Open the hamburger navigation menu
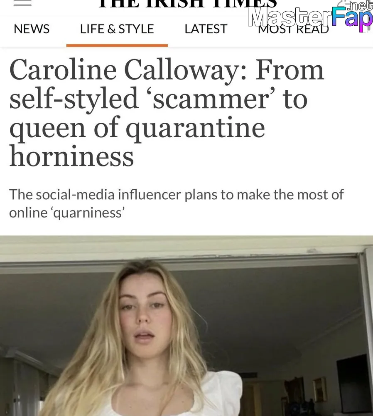Image resolution: width=373 pixels, height=416 pixels. (22, 3)
